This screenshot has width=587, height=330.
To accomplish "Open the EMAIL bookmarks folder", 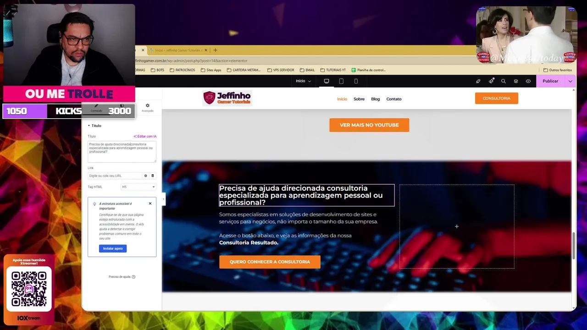I will [x=307, y=70].
